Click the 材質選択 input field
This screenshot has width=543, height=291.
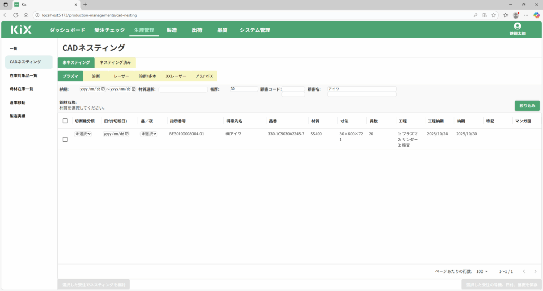click(183, 89)
